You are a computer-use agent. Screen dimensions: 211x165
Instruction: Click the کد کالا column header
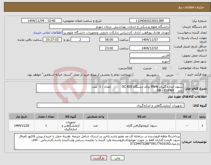pyautogui.click(x=187, y=116)
